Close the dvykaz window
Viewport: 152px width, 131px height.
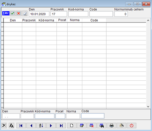pyautogui.click(x=146, y=4)
